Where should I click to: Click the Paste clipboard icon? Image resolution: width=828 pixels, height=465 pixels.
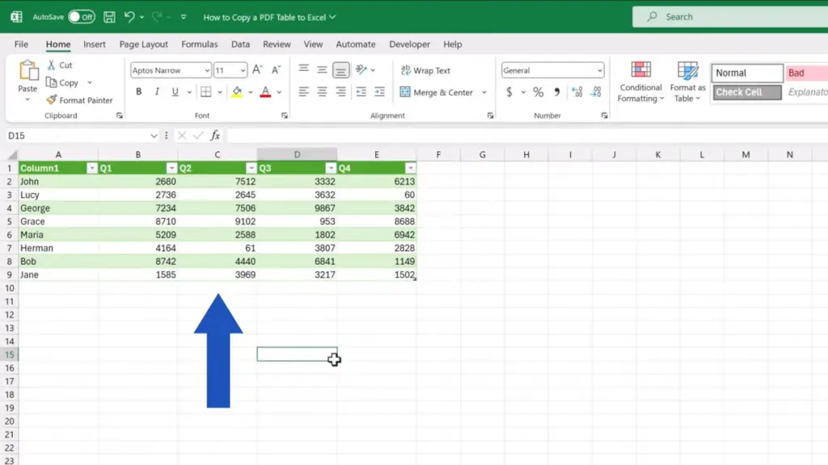[x=28, y=71]
